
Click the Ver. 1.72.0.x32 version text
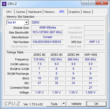[33, 104]
